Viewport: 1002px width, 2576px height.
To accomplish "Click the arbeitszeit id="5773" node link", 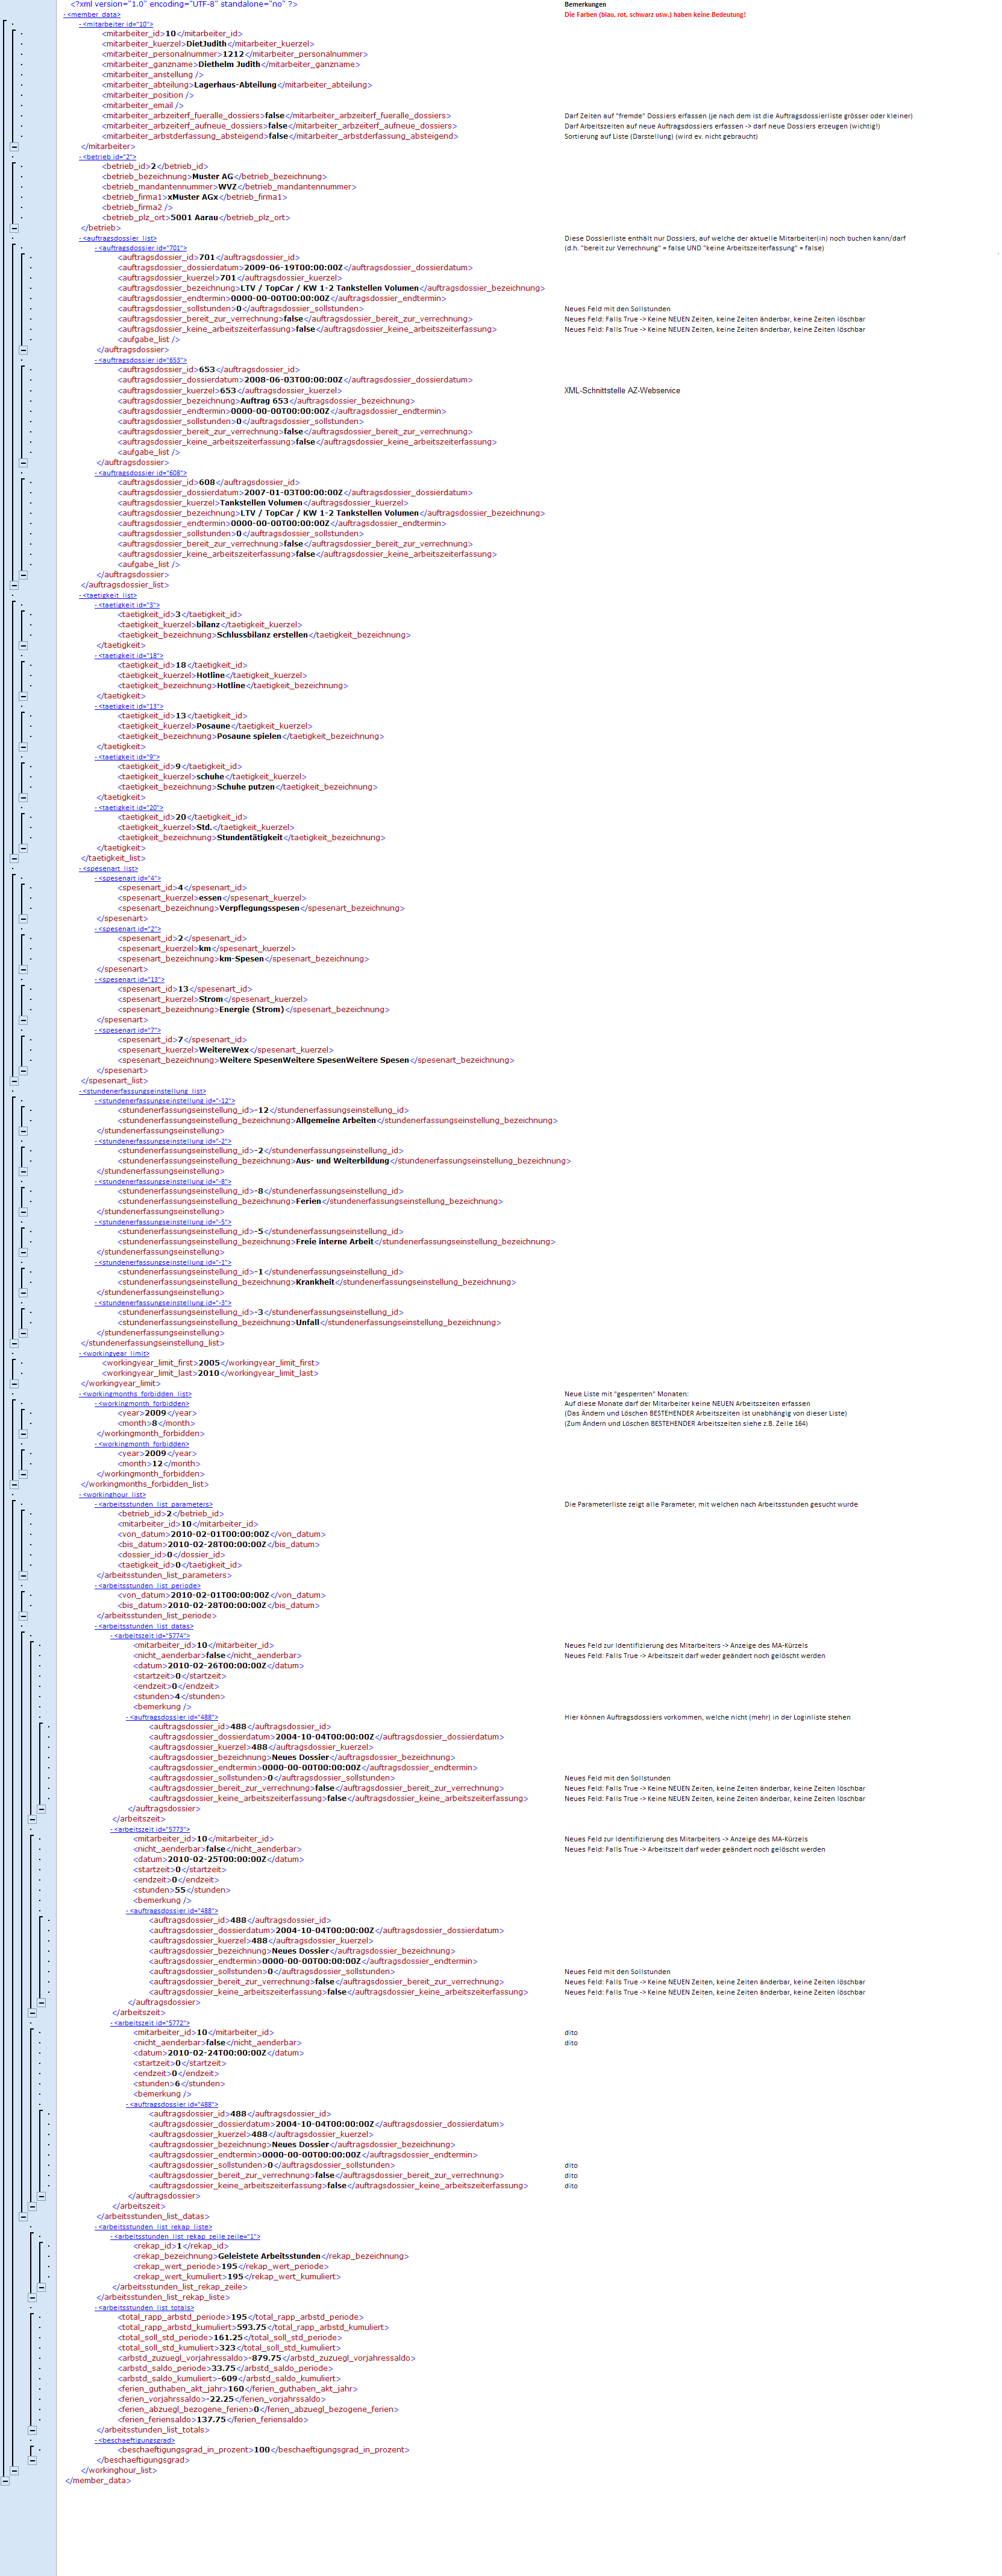I will point(151,1830).
